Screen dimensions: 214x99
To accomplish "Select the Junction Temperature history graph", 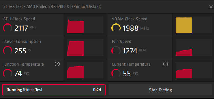I will click(x=85, y=70).
